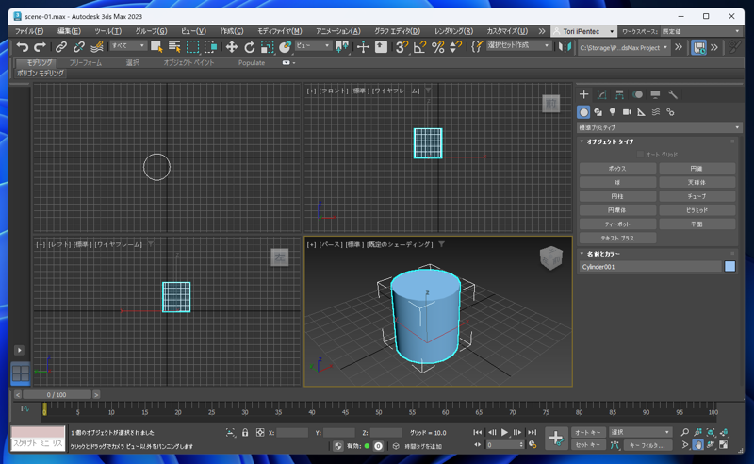Click the ボックス primitive button
754x464 pixels.
pos(617,169)
